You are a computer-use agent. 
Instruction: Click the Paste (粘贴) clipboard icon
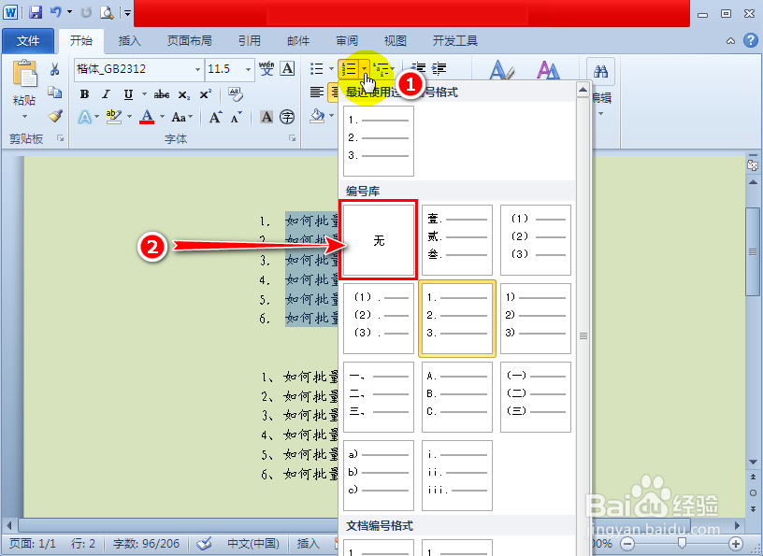tap(24, 74)
